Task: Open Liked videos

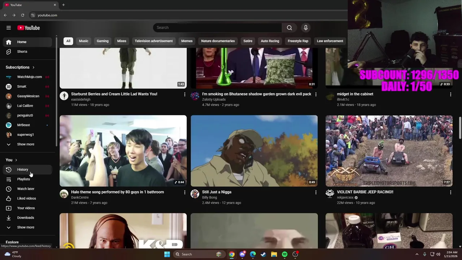Action: [27, 199]
